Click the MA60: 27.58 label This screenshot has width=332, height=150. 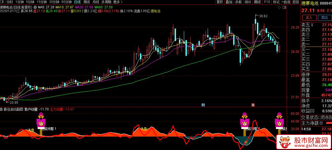[103, 7]
